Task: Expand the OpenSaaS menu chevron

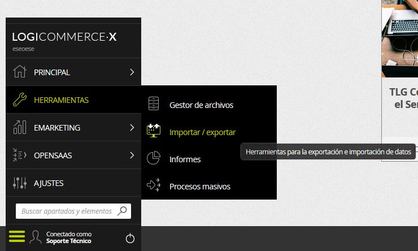Action: coord(132,155)
